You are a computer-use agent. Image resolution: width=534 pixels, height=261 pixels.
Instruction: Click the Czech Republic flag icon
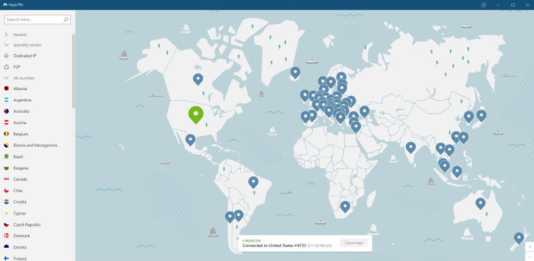click(x=6, y=224)
